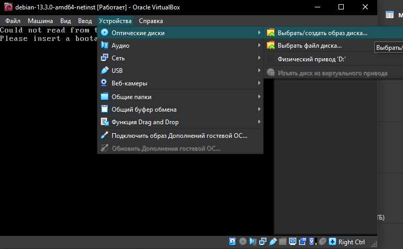Click the optical disc status bar icon
Image resolution: width=403 pixels, height=249 pixels.
pyautogui.click(x=243, y=242)
